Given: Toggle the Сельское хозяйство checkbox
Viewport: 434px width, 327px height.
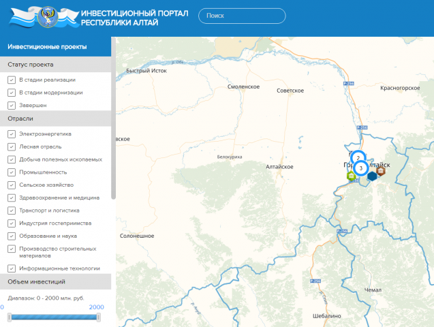Looking at the screenshot, I should coord(12,185).
